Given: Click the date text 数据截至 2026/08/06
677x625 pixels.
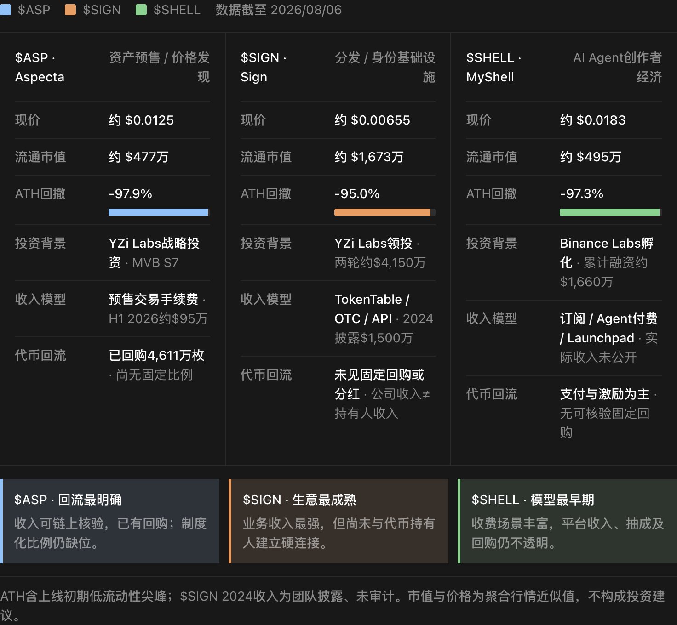Looking at the screenshot, I should pyautogui.click(x=279, y=10).
